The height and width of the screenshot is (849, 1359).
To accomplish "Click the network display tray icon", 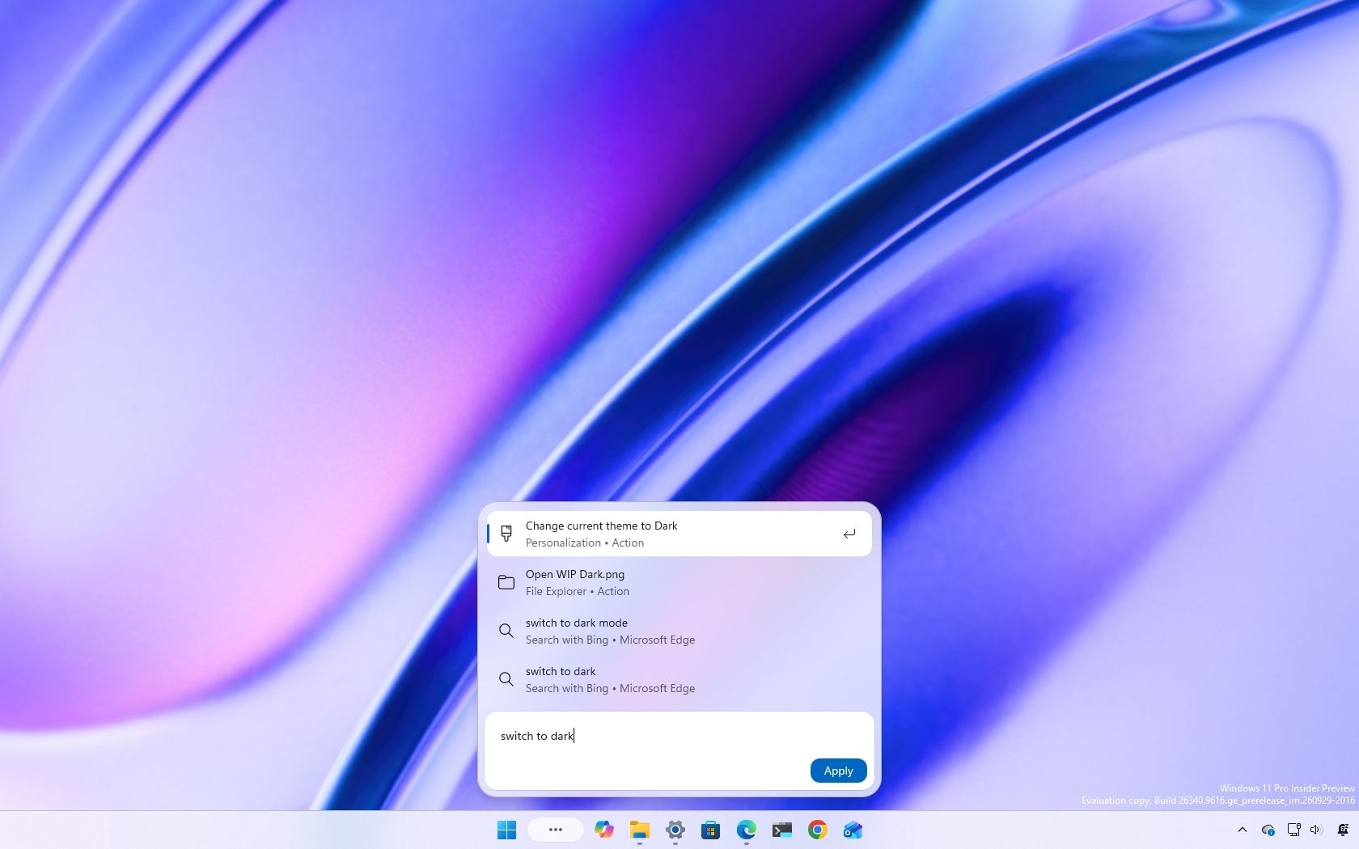I will (1293, 830).
